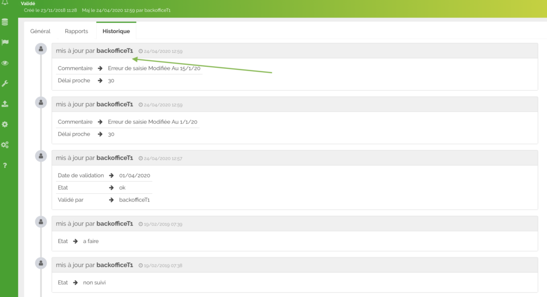
Task: Click the 'Erreur de saisie Modifiée Au 15/1/20' comment
Action: click(x=153, y=68)
